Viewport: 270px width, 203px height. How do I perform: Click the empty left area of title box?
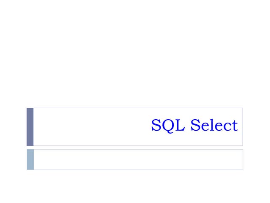click(84, 127)
